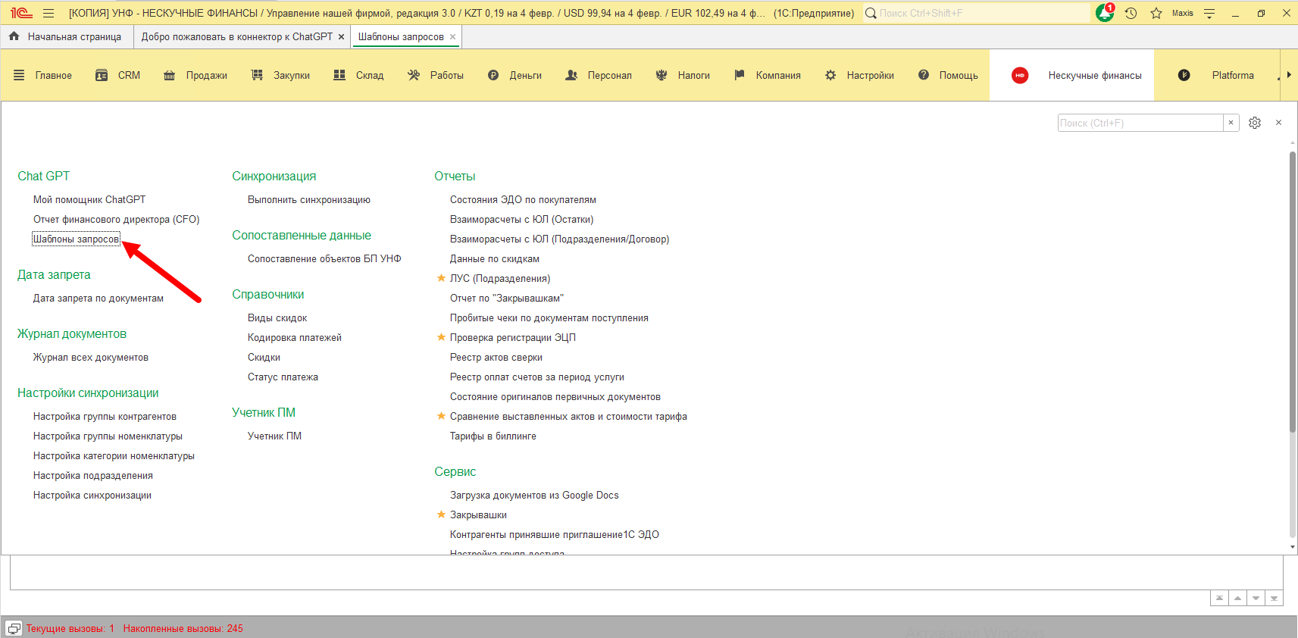Open service and settings dropdown beside Maxis

pyautogui.click(x=1209, y=13)
